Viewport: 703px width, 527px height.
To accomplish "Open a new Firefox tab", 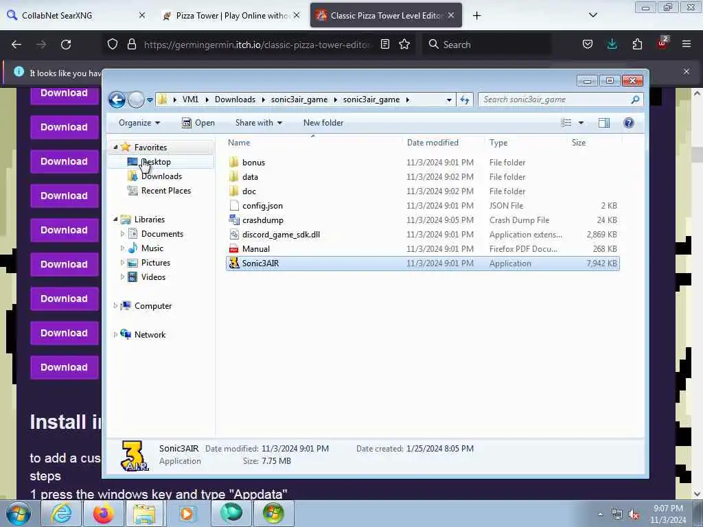I will coord(476,16).
